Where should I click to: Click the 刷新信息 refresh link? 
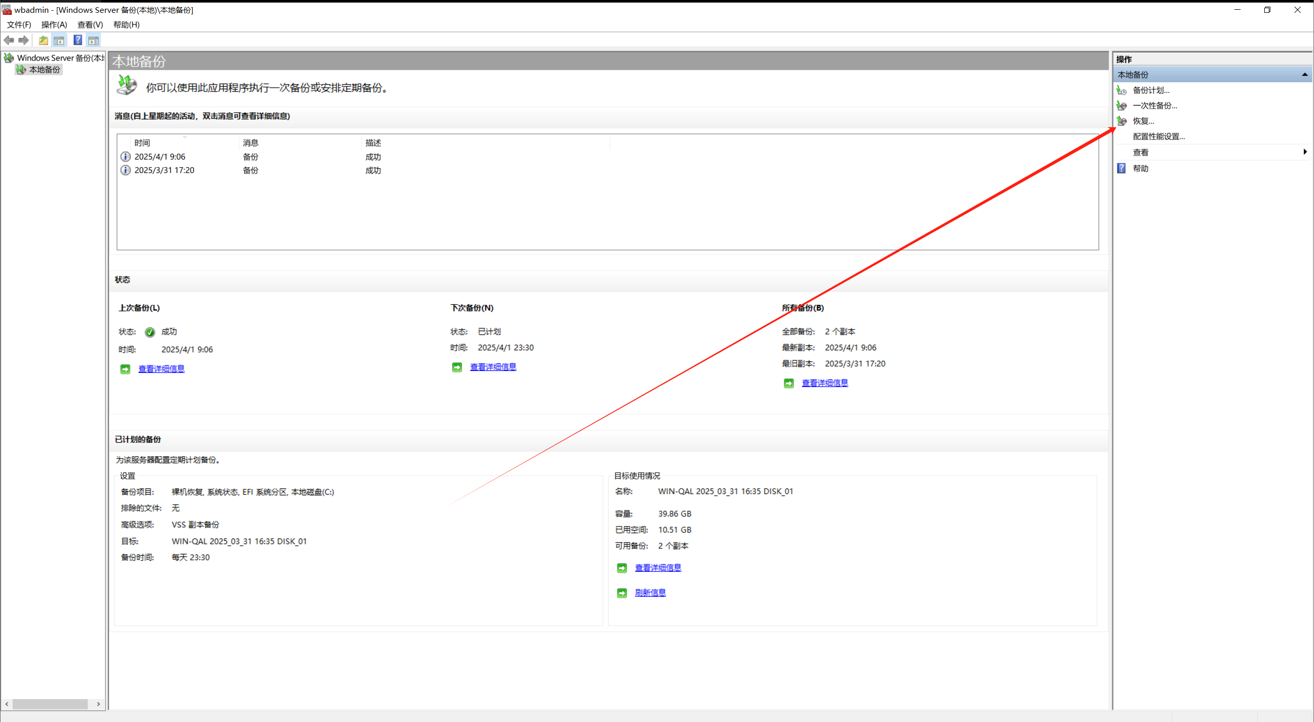650,593
